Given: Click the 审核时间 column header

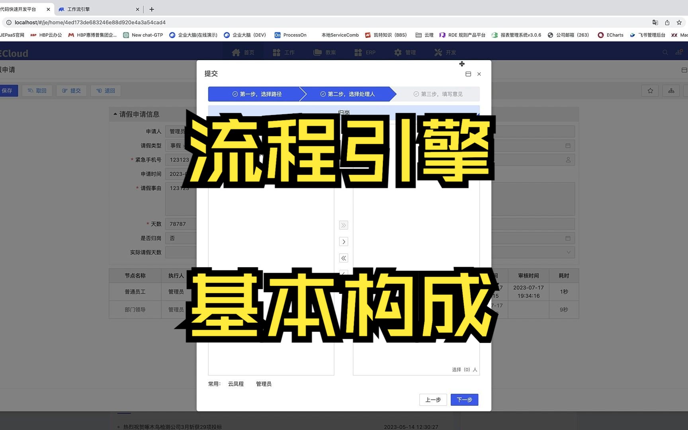Looking at the screenshot, I should pyautogui.click(x=528, y=276).
